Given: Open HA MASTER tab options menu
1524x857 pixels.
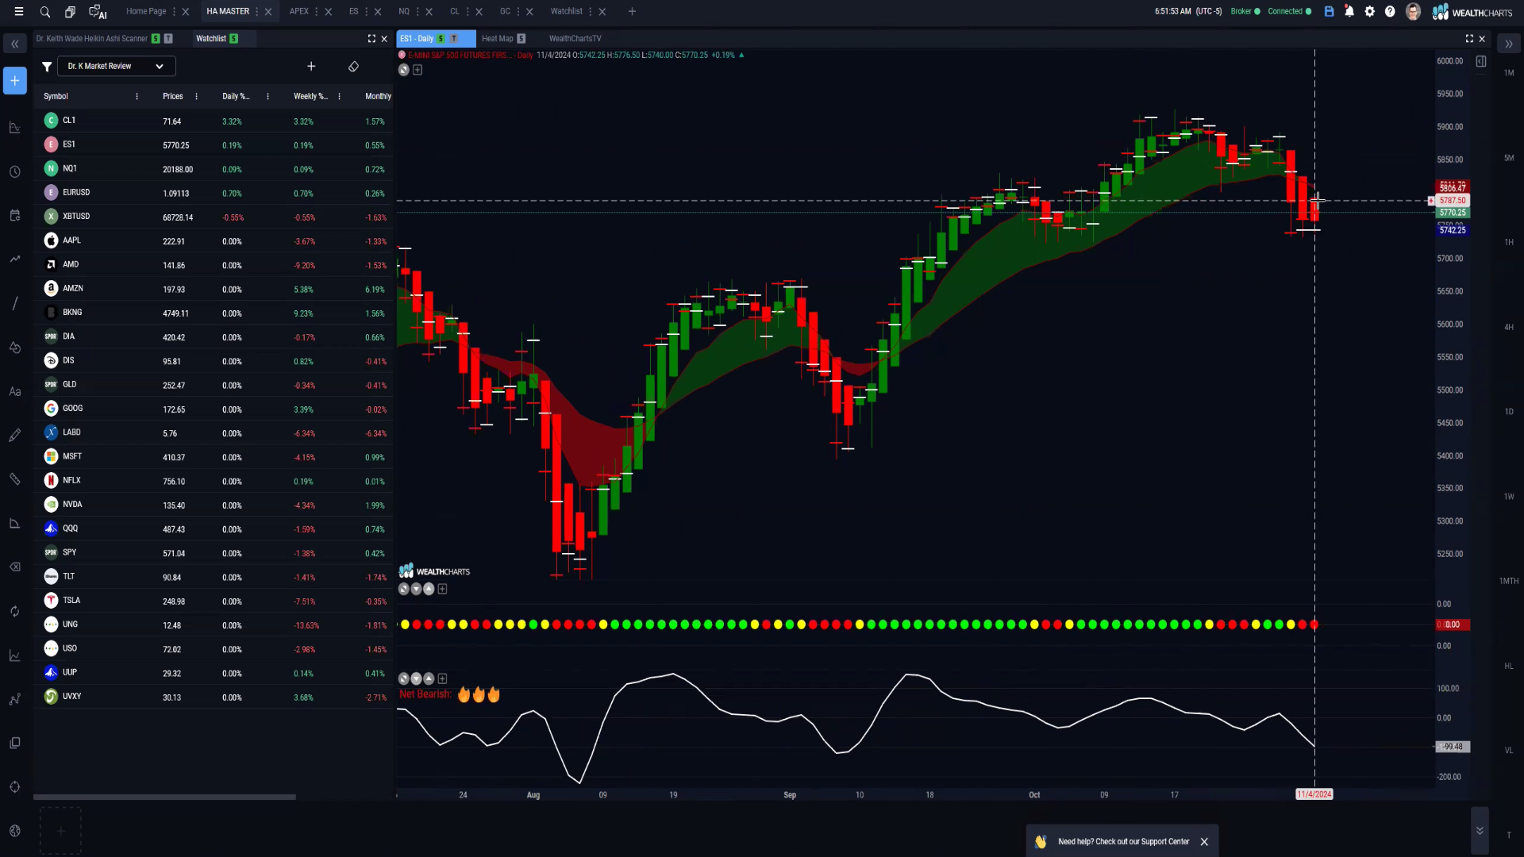Looking at the screenshot, I should tap(257, 12).
